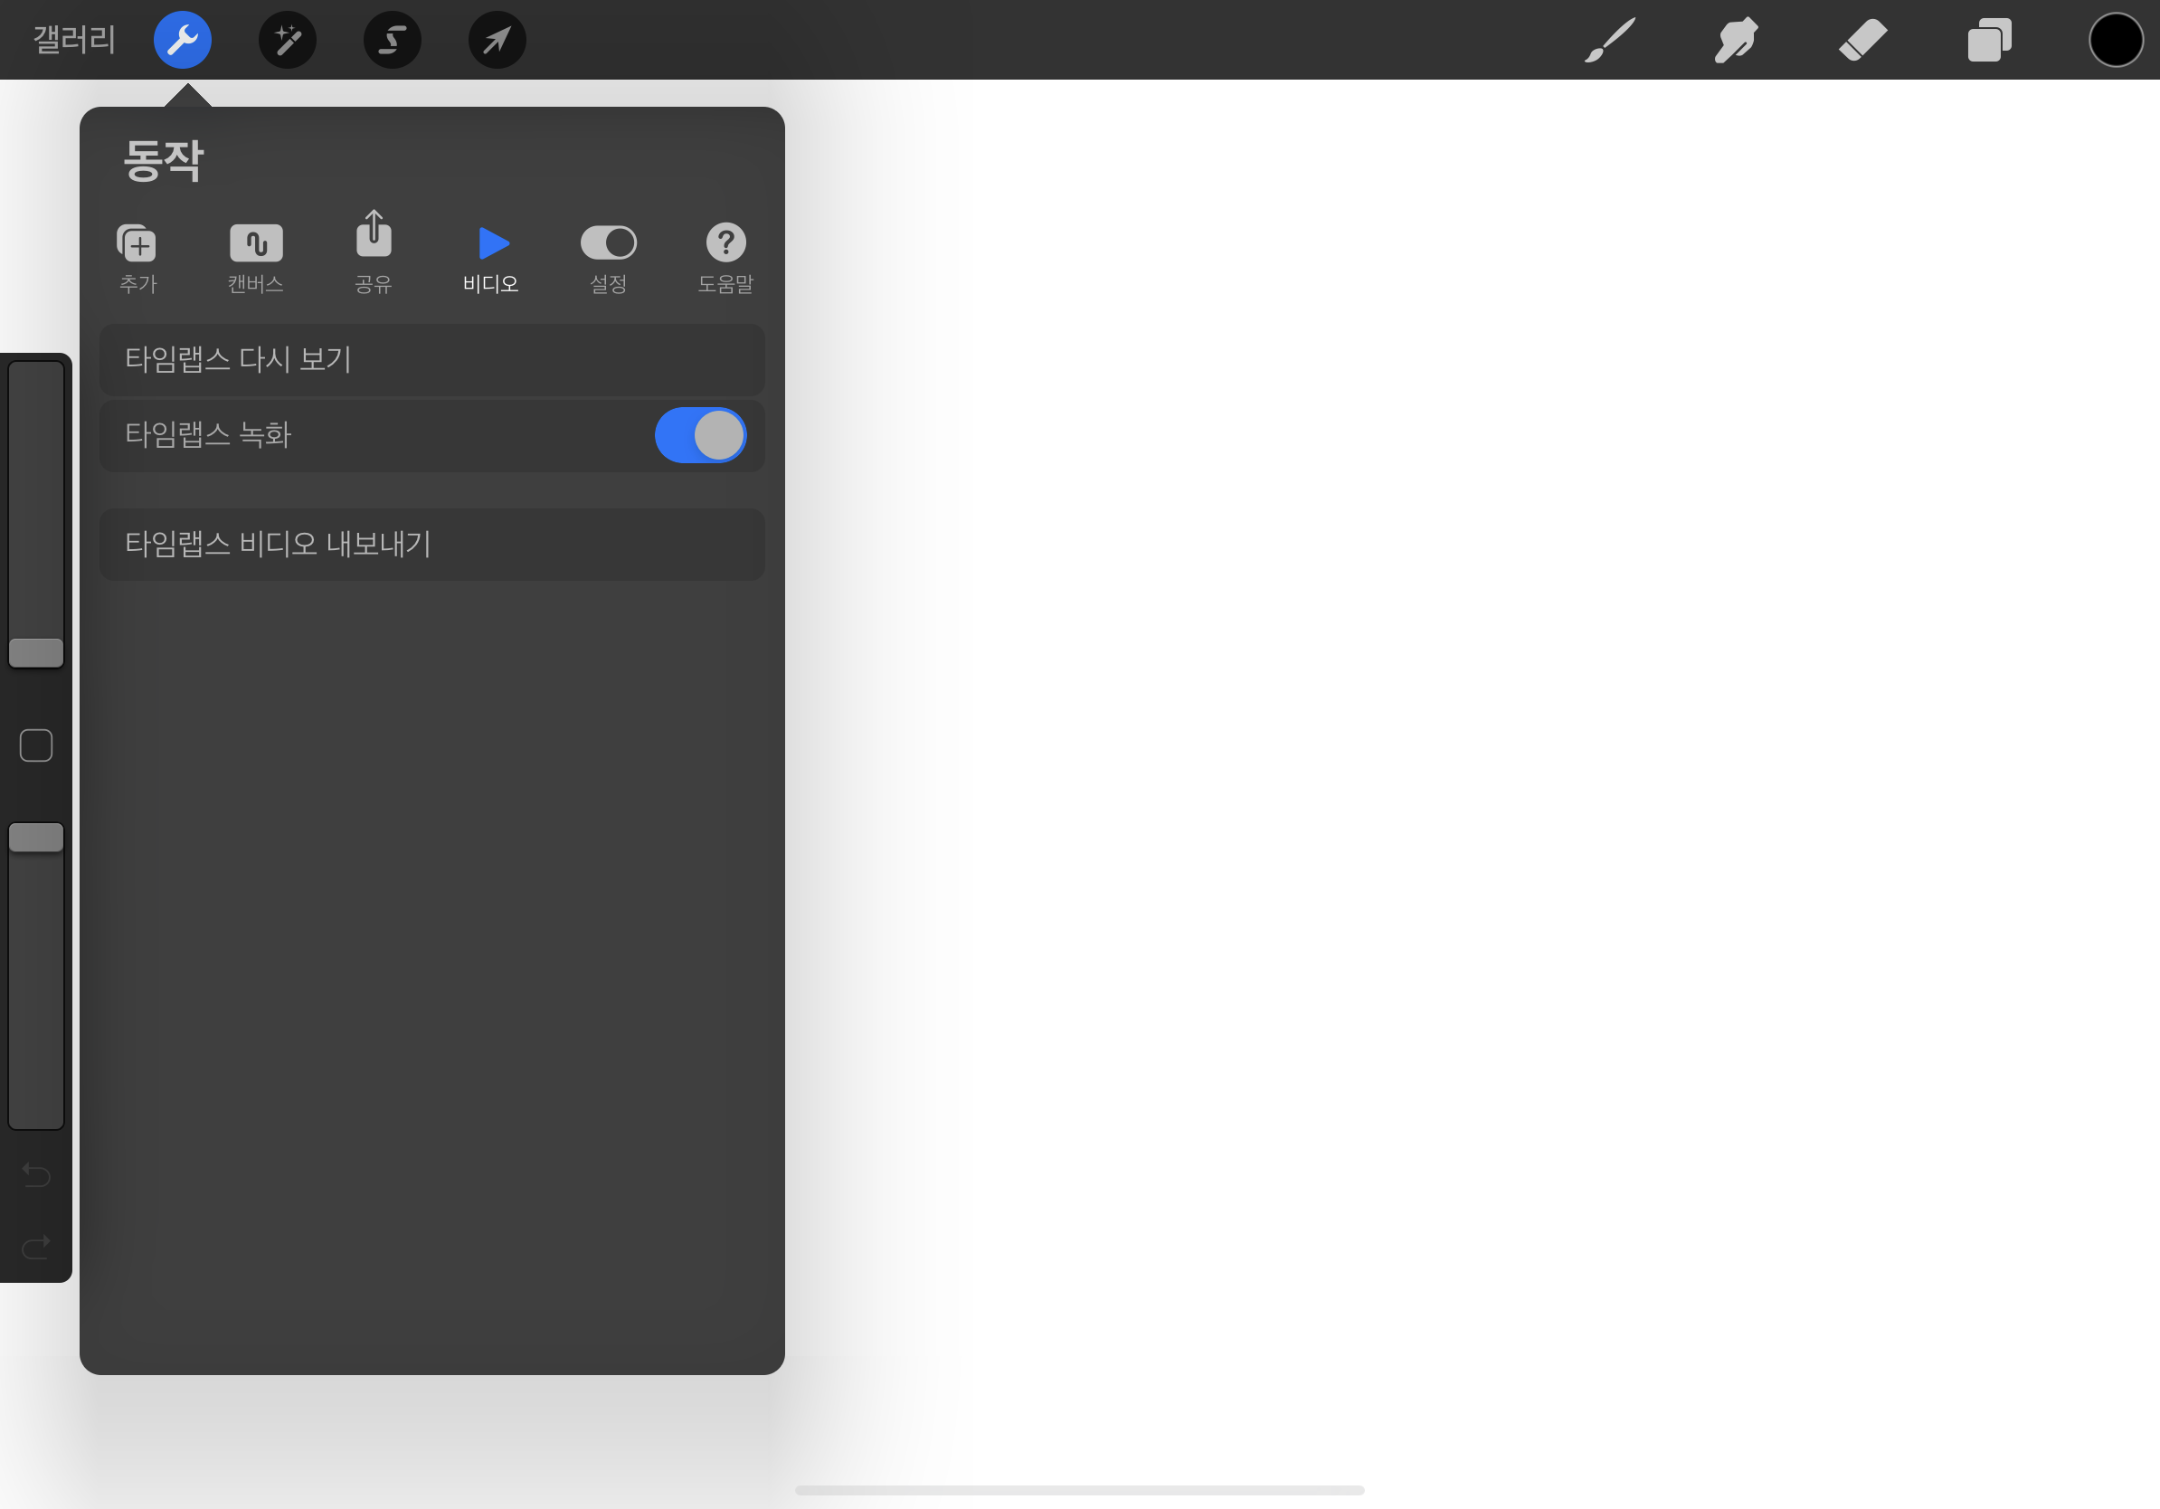The width and height of the screenshot is (2160, 1509).
Task: Open the 도움말 tab
Action: coord(725,258)
